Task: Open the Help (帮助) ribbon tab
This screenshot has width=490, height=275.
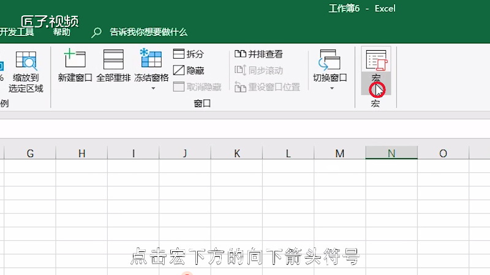Action: (x=61, y=32)
